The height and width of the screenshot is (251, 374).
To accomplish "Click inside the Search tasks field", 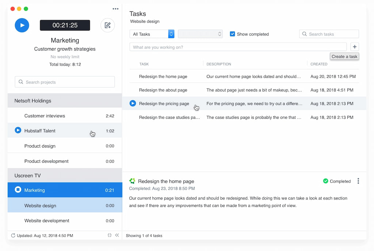I will [x=329, y=34].
